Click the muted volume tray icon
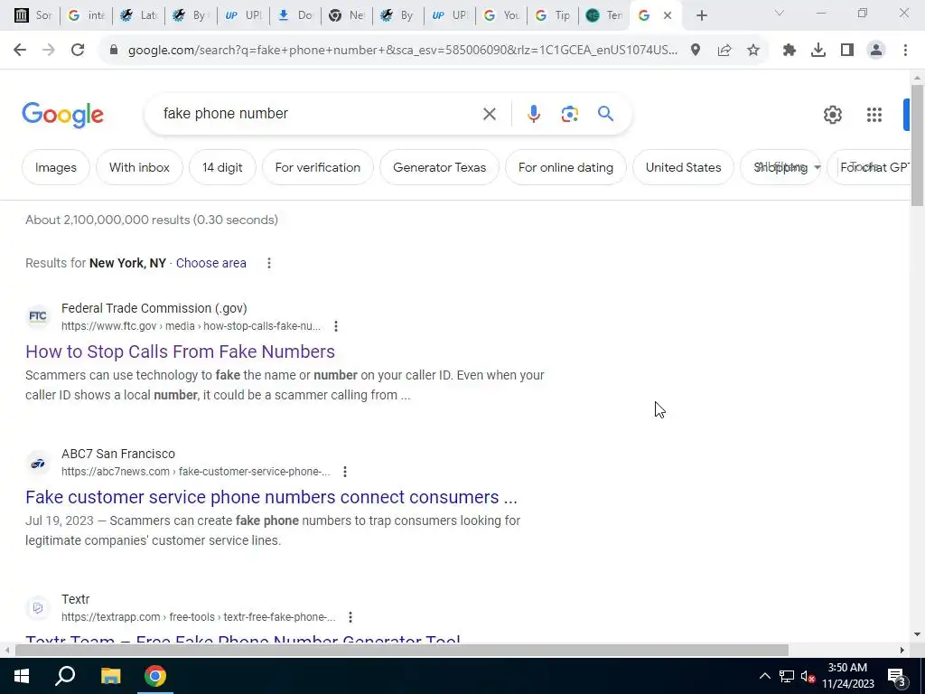Screen dimensions: 925x694 coord(808,676)
